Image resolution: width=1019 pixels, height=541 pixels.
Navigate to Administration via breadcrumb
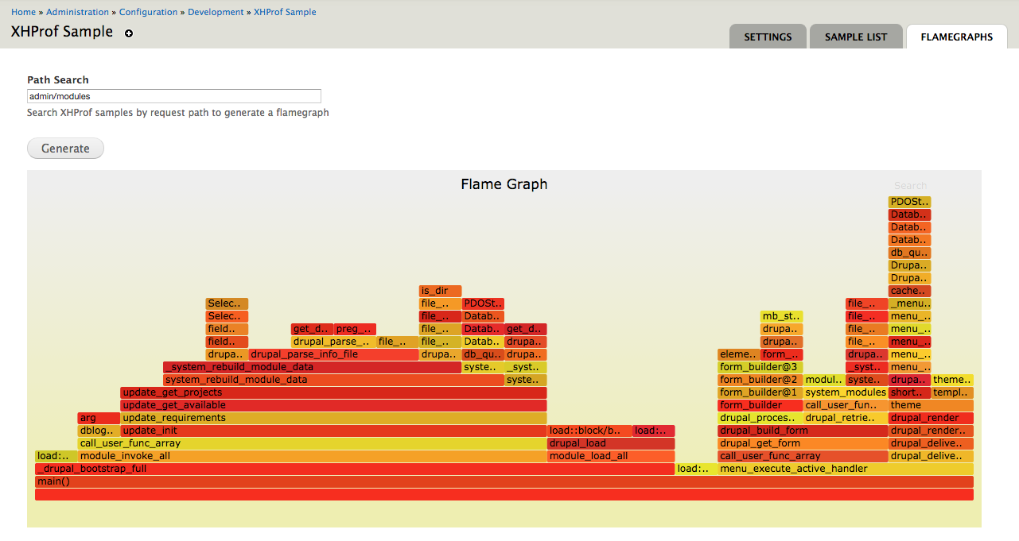pyautogui.click(x=77, y=11)
